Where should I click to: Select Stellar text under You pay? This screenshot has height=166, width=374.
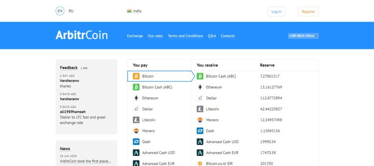tap(147, 109)
